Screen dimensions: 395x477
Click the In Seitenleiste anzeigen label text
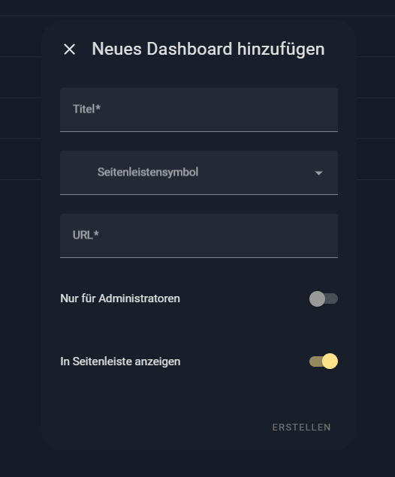coord(120,361)
